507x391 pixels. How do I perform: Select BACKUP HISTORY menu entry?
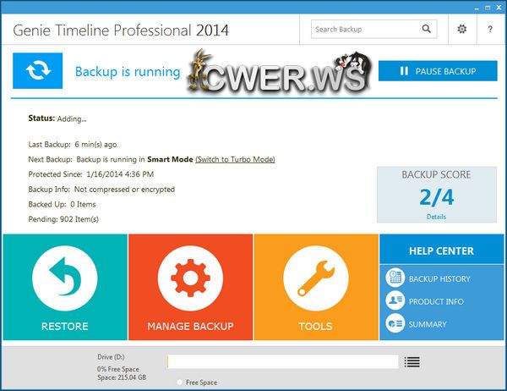(439, 278)
